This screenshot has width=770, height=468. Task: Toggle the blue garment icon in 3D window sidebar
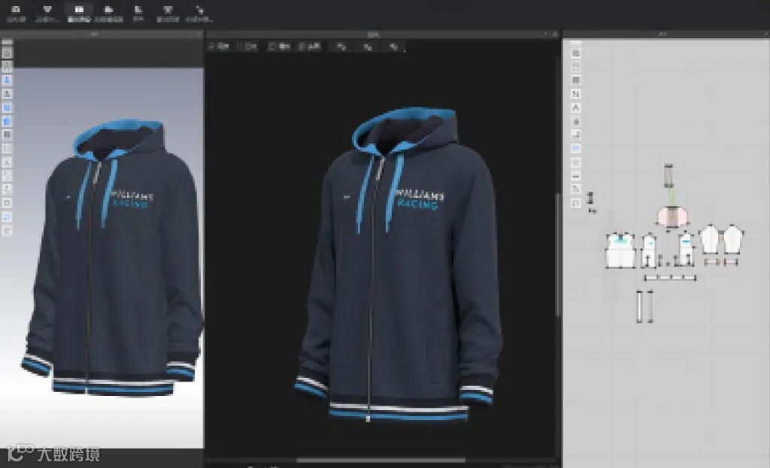pyautogui.click(x=7, y=121)
